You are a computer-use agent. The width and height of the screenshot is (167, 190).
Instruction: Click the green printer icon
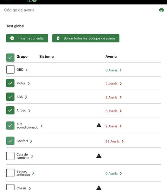[161, 10]
